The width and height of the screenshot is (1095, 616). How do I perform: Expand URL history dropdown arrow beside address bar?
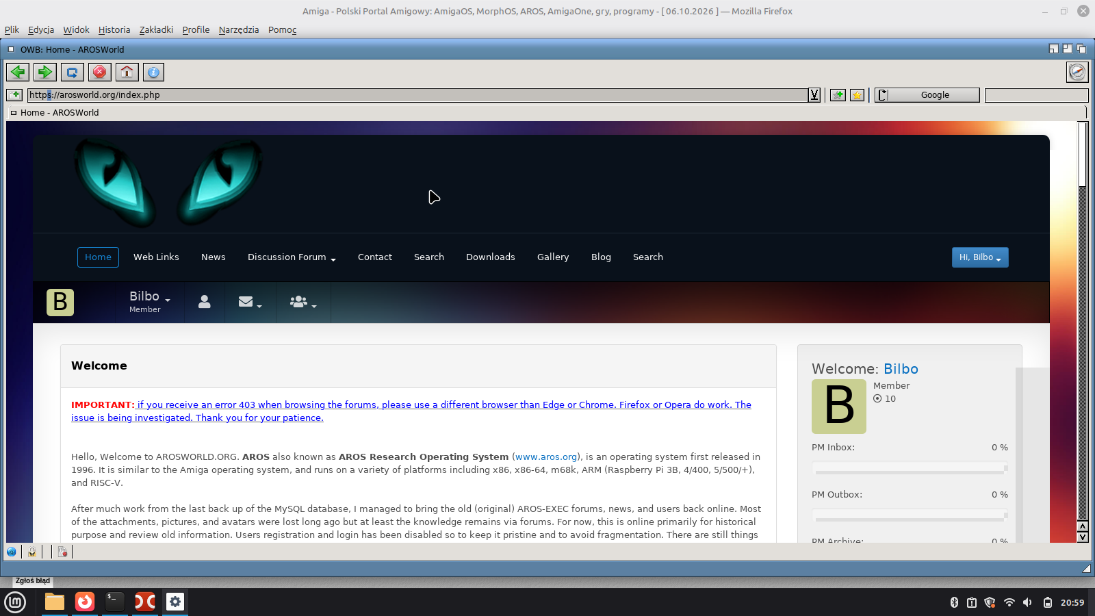pos(814,95)
